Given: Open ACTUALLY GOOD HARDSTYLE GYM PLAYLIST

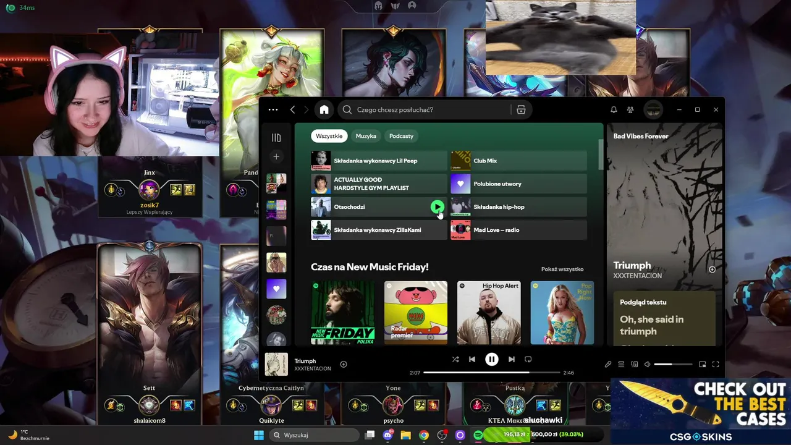Looking at the screenshot, I should point(379,184).
